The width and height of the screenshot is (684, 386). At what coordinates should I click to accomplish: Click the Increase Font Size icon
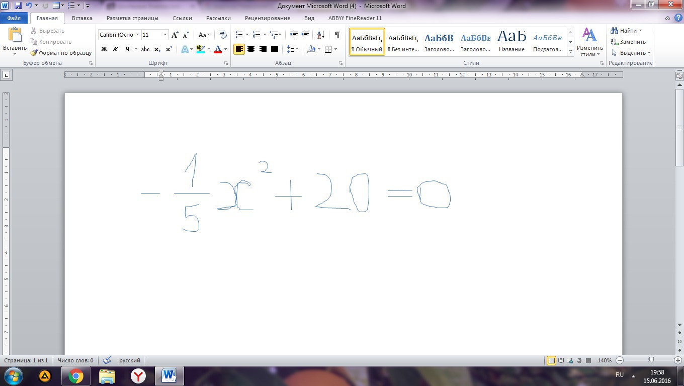pyautogui.click(x=175, y=35)
